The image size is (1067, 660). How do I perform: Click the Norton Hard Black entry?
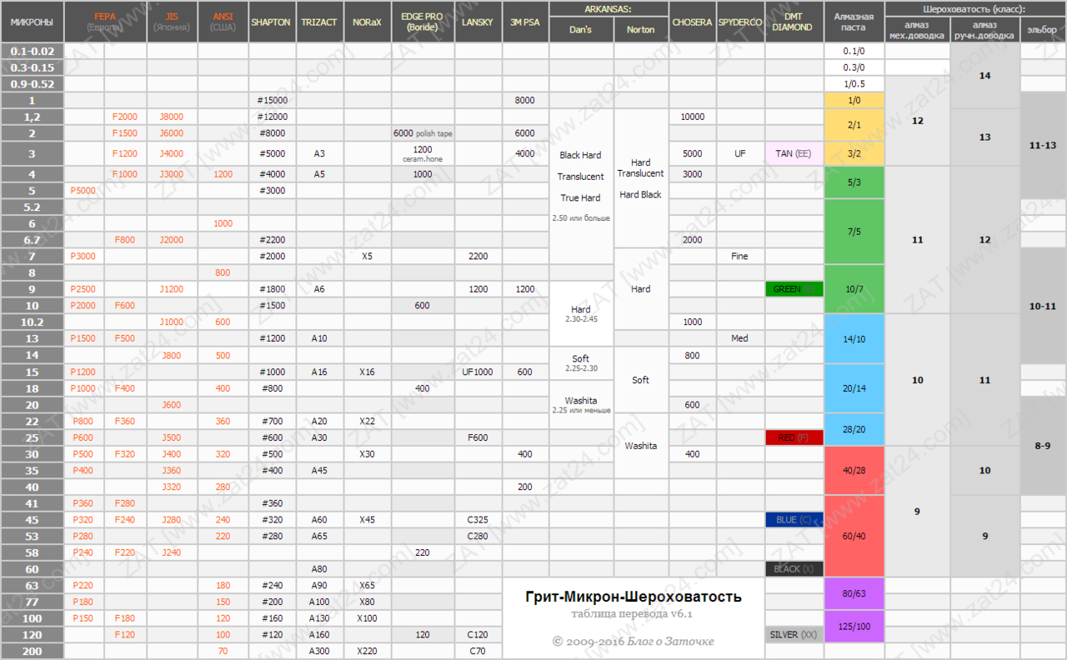(x=641, y=194)
